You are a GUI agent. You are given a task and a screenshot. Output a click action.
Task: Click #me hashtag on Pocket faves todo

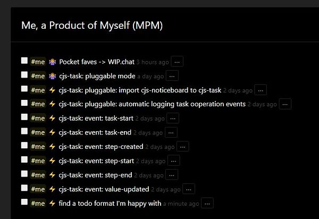click(38, 62)
